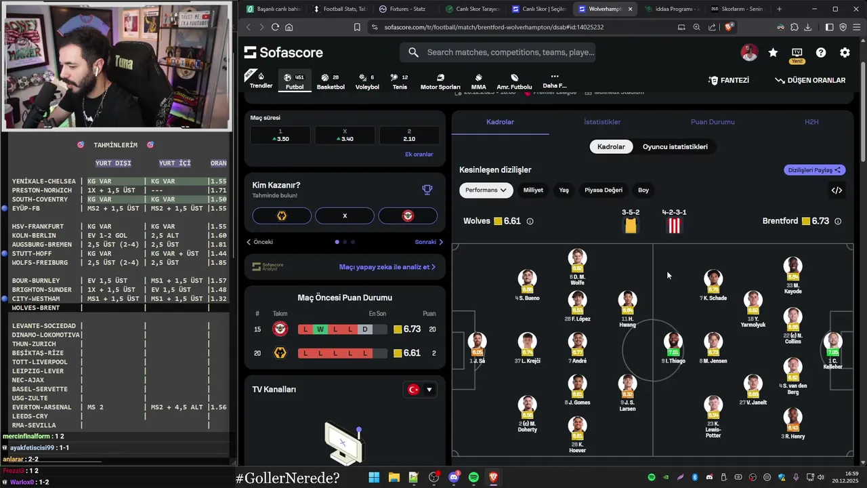
Task: Click embed code icon button
Action: [837, 190]
